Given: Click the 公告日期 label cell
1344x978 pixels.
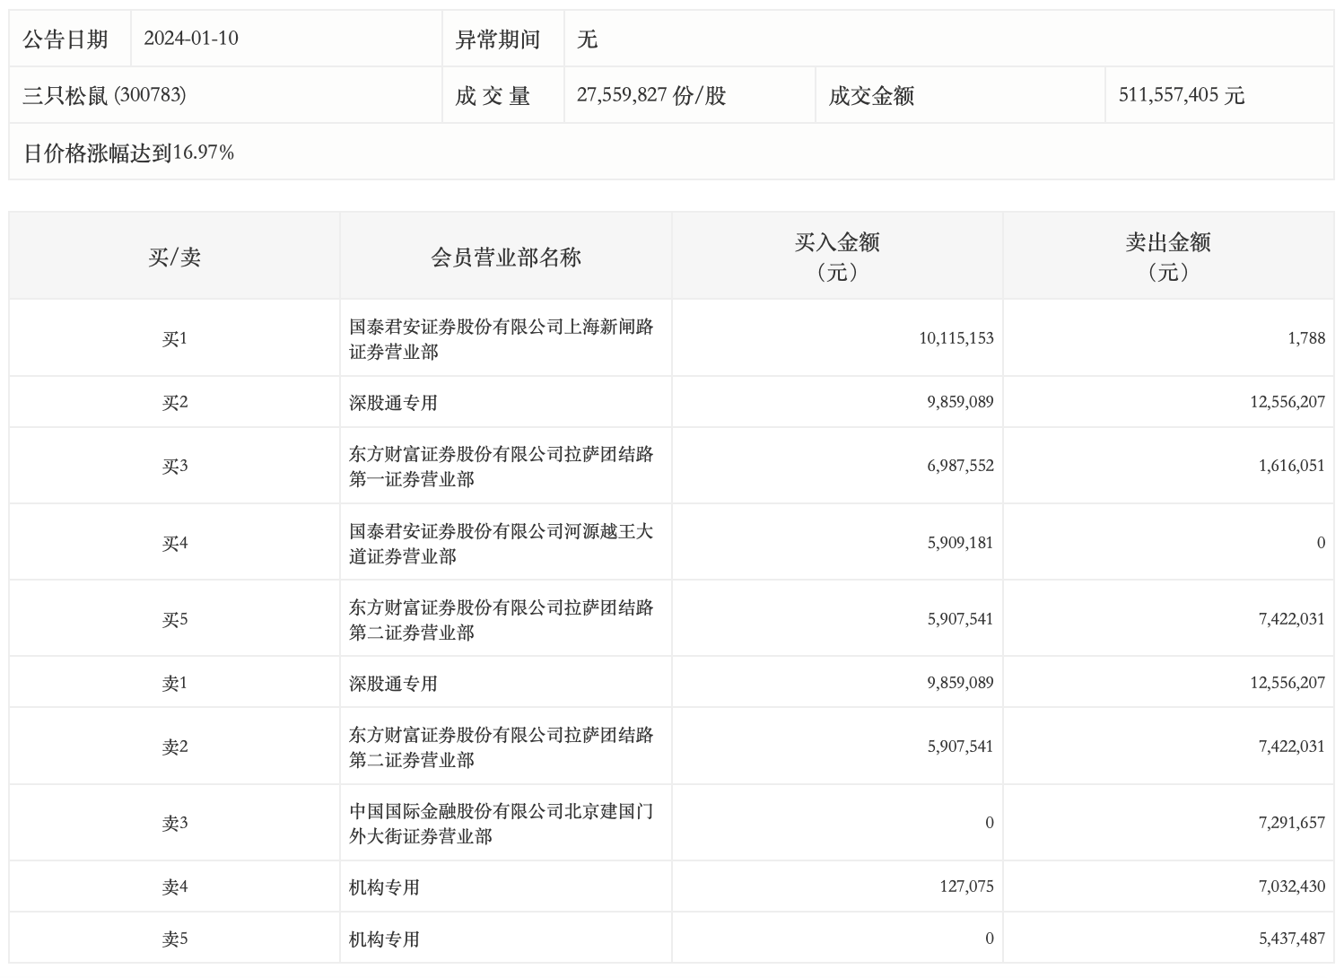Looking at the screenshot, I should (65, 39).
